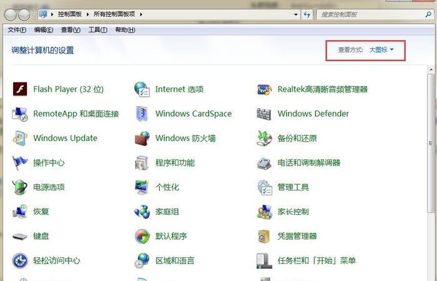Open the 轻松访问中心 link text
This screenshot has height=281, width=437.
pos(57,260)
